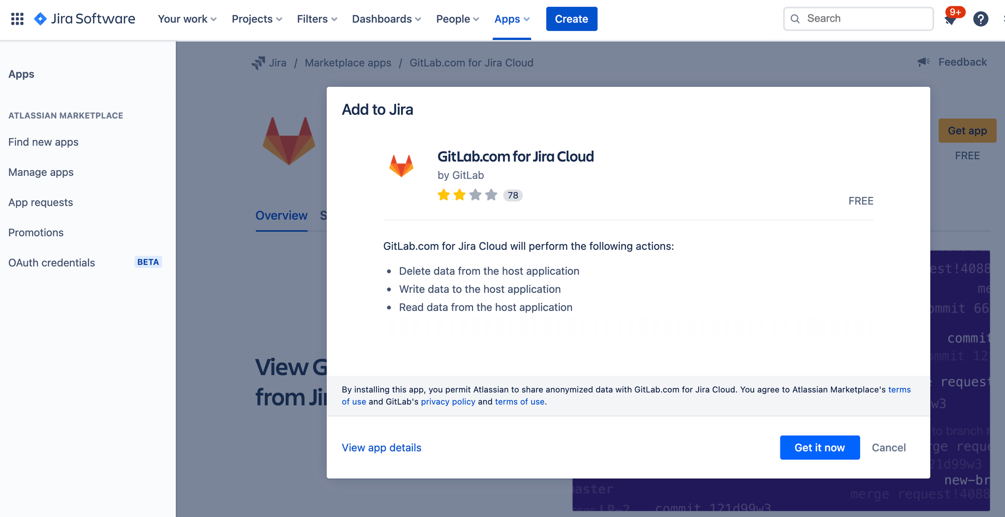Select Manage apps in the sidebar
Viewport: 1005px width, 517px height.
41,172
